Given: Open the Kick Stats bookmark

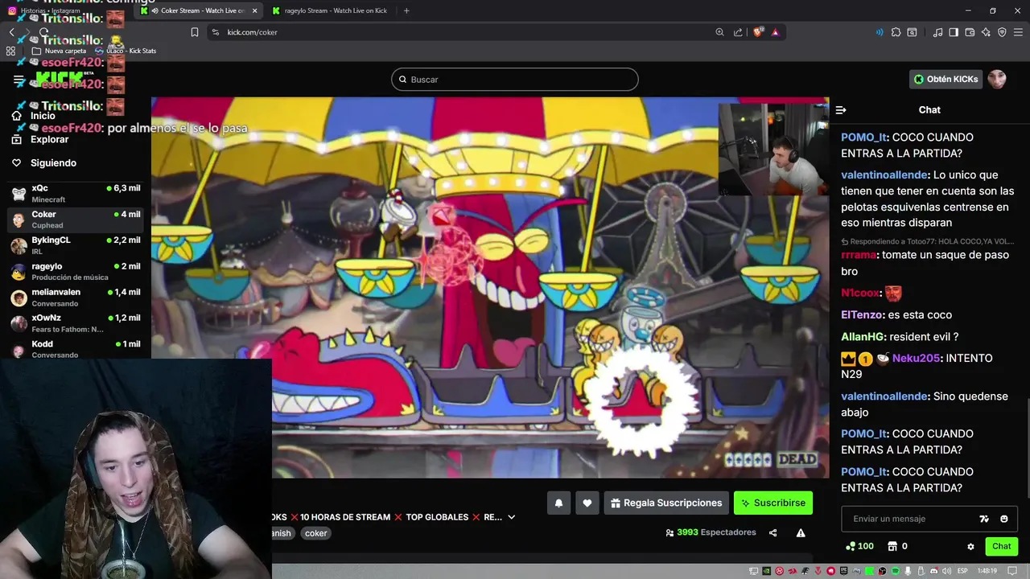Looking at the screenshot, I should point(126,51).
